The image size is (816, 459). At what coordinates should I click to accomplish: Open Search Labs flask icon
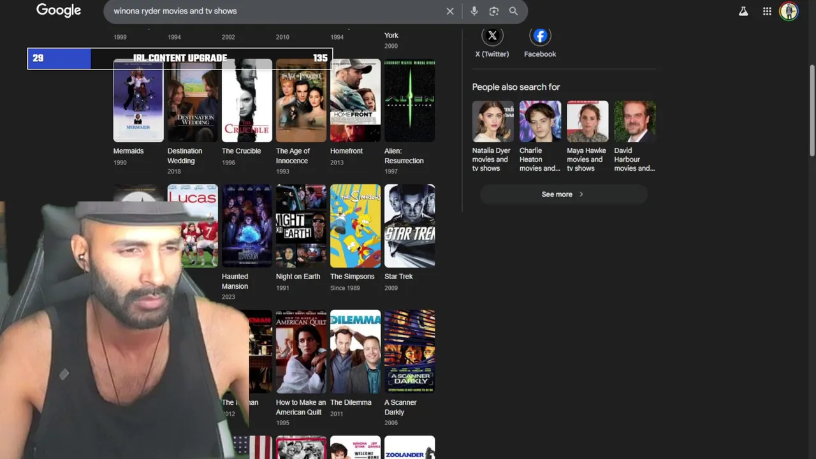[x=743, y=11]
